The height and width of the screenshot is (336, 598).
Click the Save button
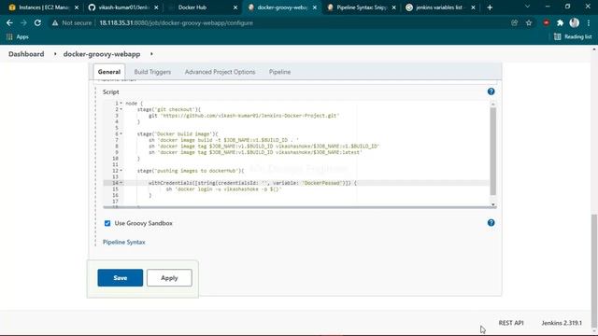[x=121, y=278]
